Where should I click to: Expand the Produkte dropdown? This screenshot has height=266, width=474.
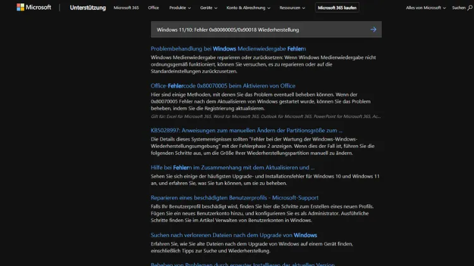point(180,8)
